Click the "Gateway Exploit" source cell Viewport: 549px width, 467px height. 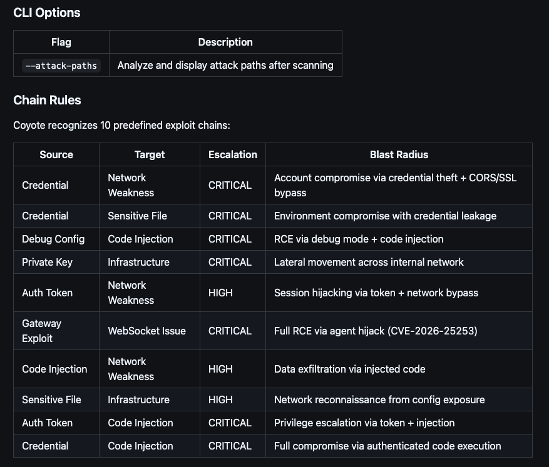point(42,331)
